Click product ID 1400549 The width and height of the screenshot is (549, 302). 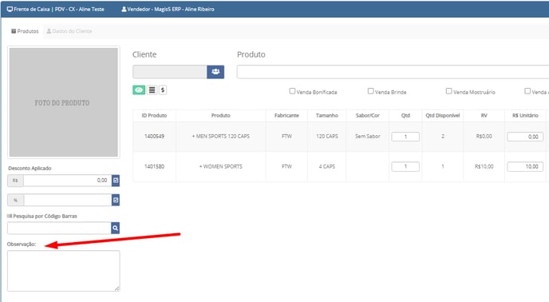tap(155, 136)
